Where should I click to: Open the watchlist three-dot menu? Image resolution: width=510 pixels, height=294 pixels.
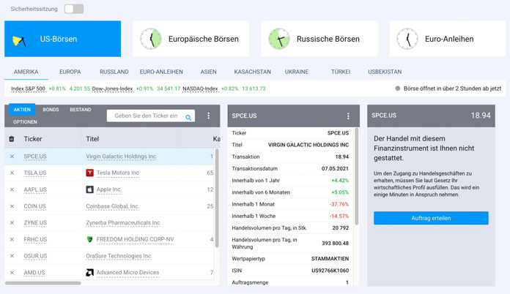pos(209,116)
